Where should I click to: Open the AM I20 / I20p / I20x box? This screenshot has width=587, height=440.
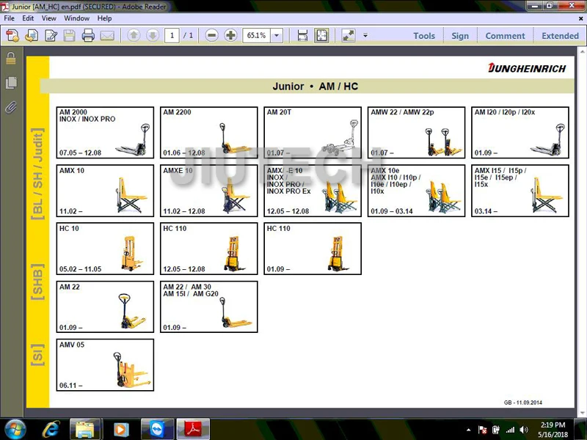pos(520,133)
